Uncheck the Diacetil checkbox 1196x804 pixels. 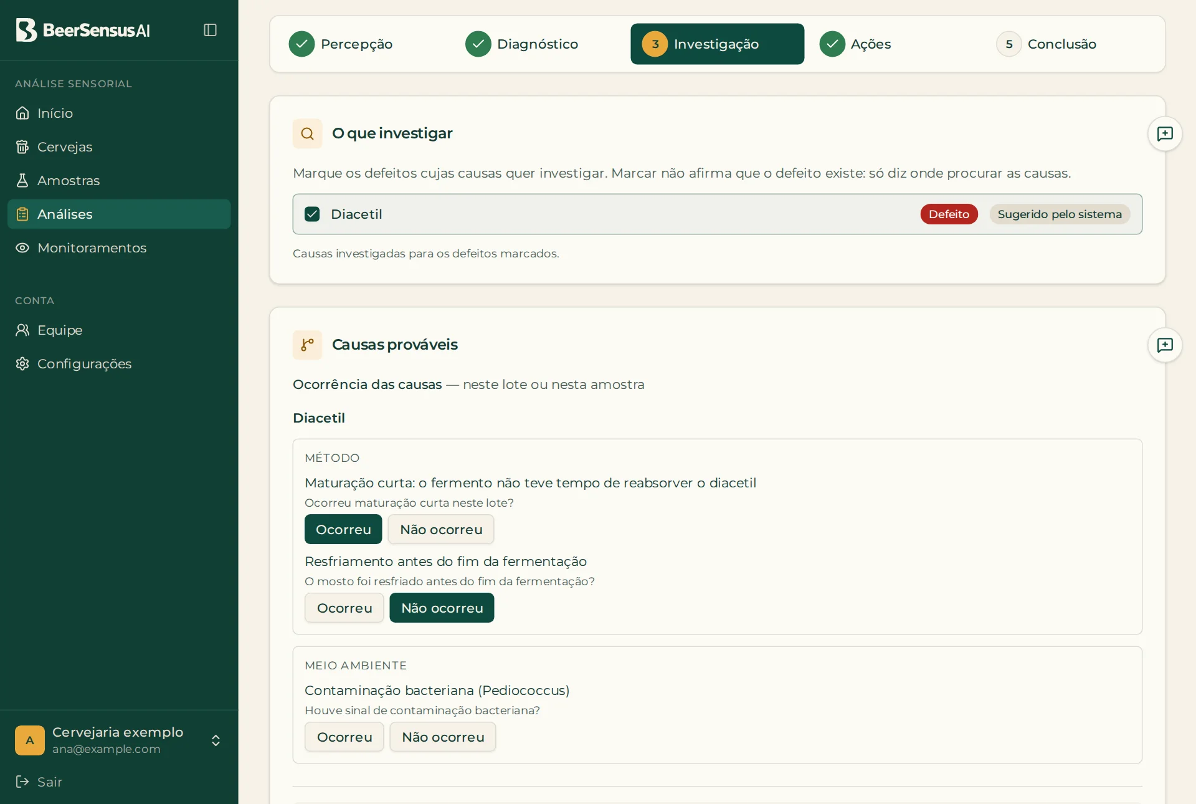[x=312, y=214]
